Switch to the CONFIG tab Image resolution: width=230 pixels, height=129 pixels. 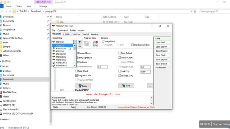tap(85, 34)
